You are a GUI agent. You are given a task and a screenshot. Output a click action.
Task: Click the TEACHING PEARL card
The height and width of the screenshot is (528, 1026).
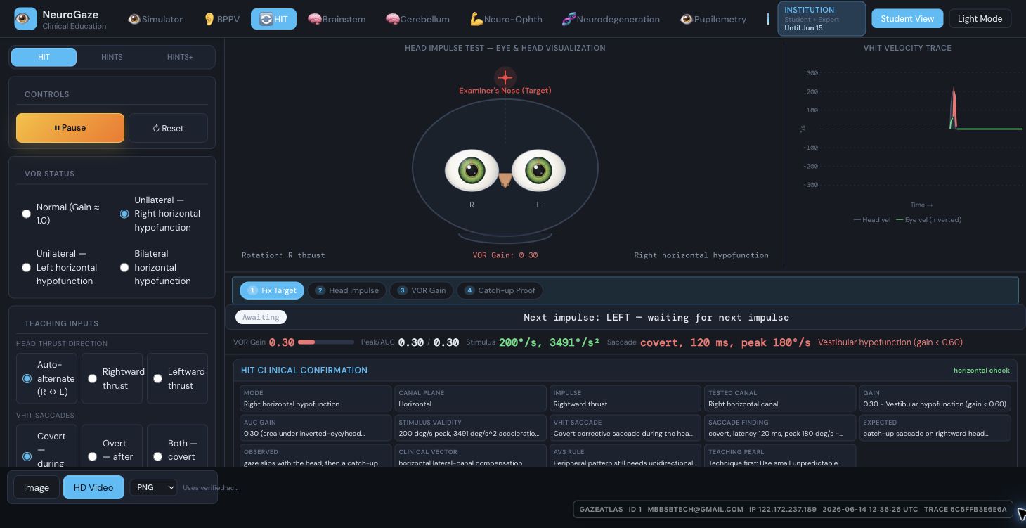click(780, 456)
